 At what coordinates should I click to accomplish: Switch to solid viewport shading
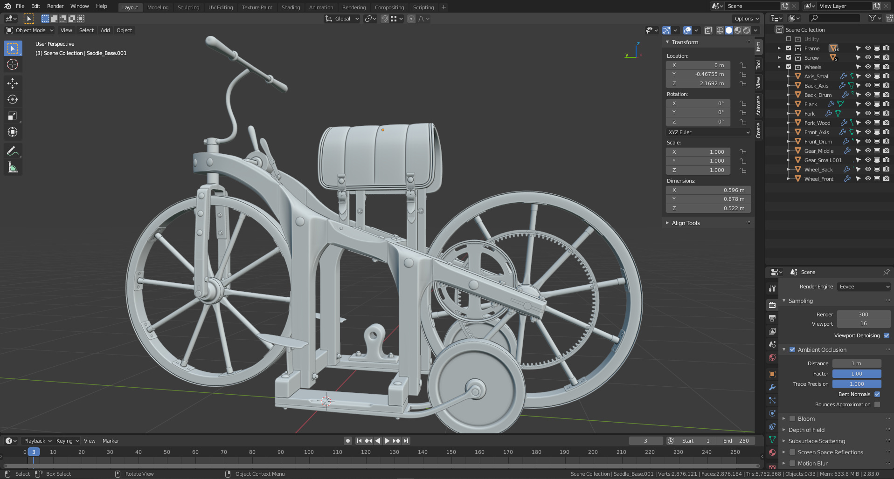click(729, 30)
